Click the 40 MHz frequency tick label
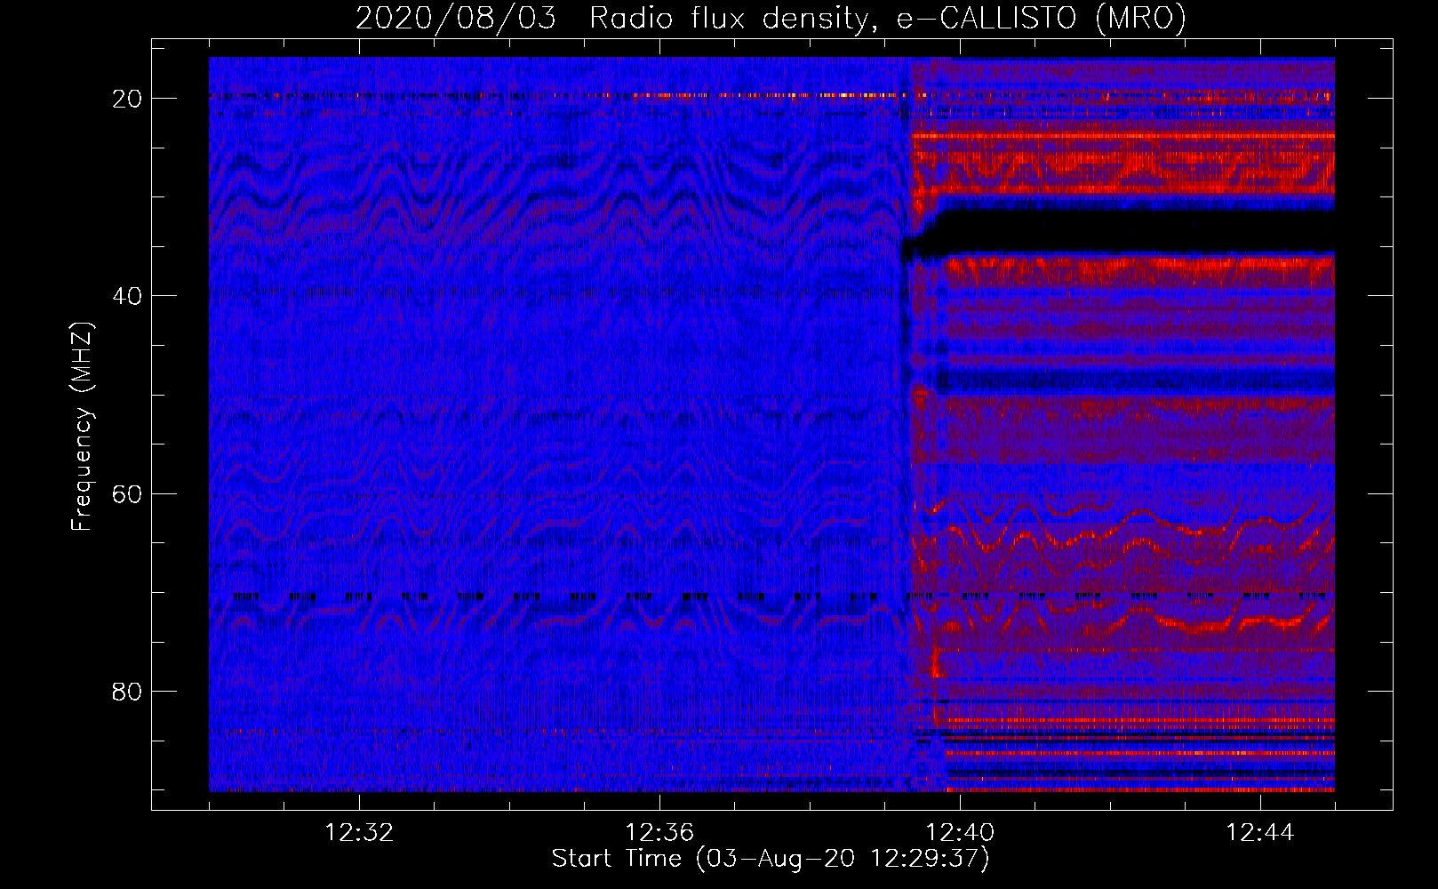Screen dimensions: 1438x889 coord(127,296)
